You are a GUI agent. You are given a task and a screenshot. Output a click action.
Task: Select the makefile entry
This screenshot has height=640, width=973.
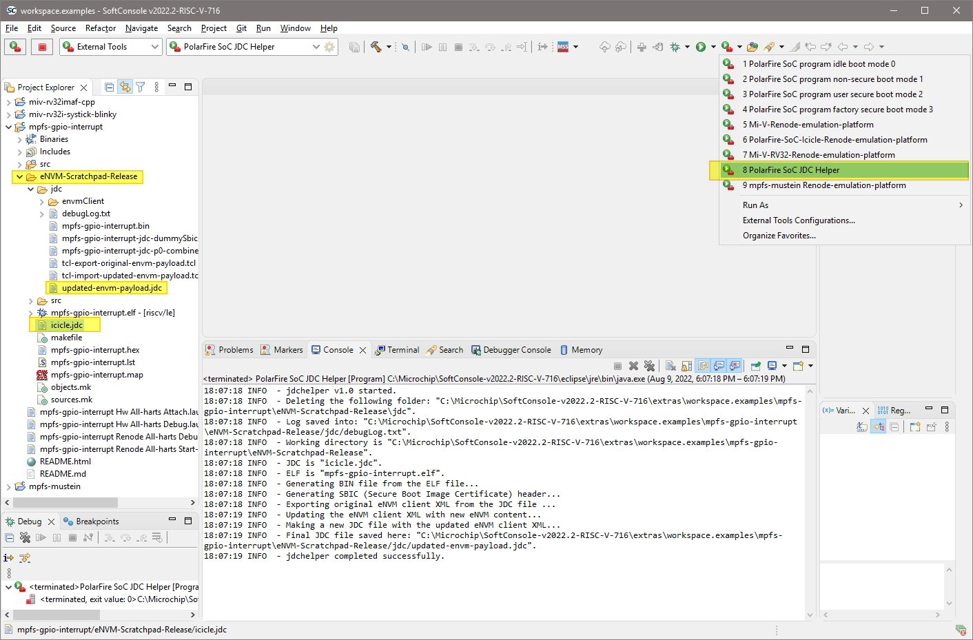[66, 338]
